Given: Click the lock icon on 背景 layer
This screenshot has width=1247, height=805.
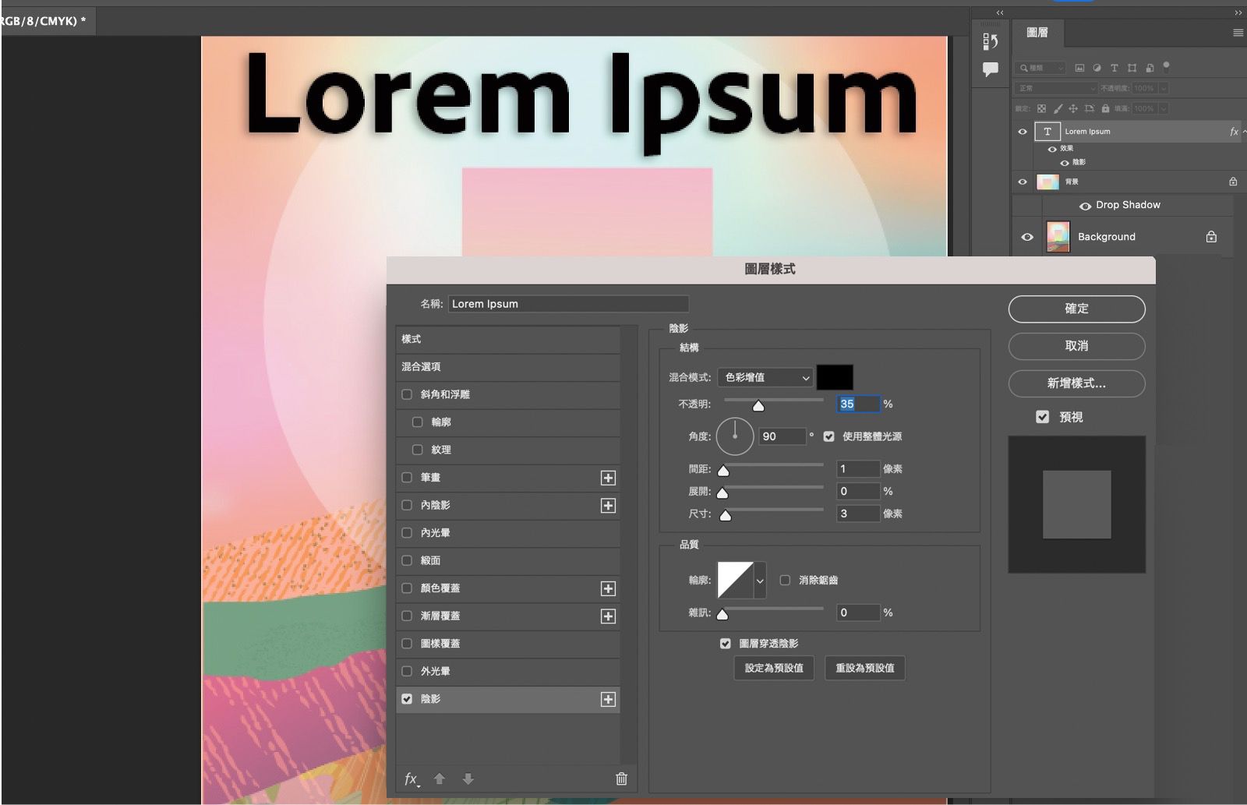Looking at the screenshot, I should pos(1233,182).
